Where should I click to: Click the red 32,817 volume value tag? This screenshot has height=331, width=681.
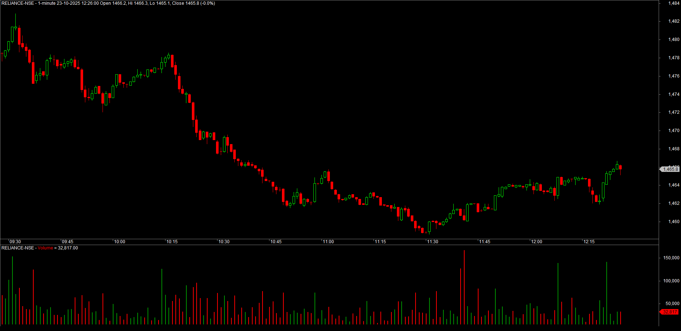pyautogui.click(x=670, y=312)
